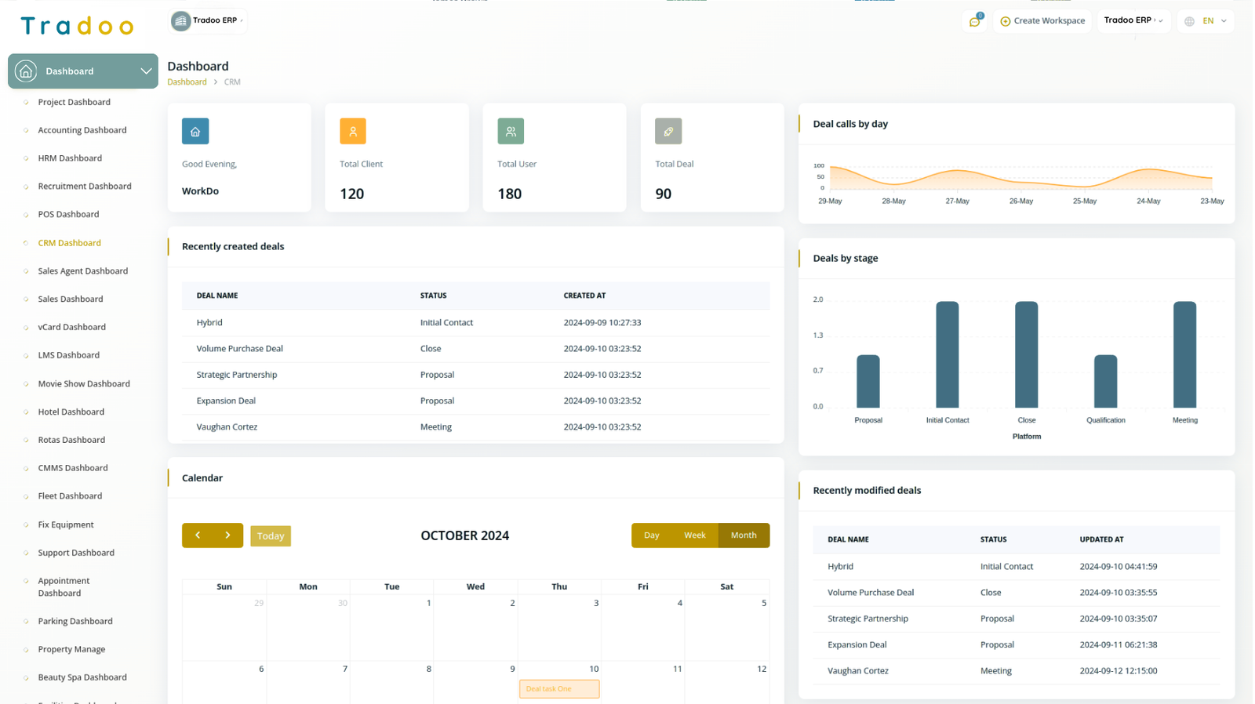Click the Total User group icon

click(x=511, y=132)
